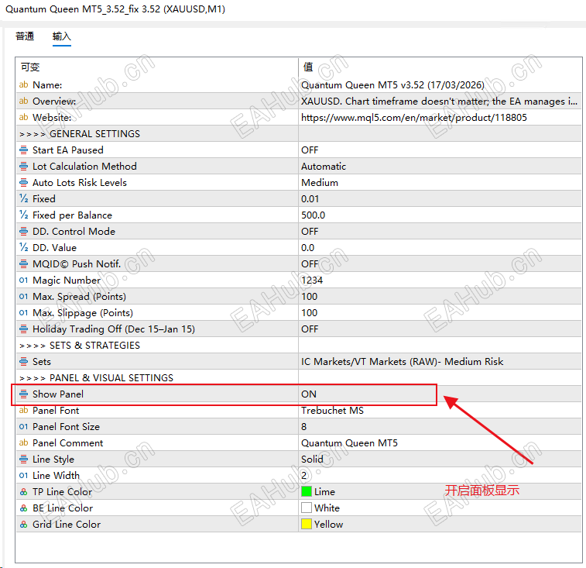Click the enum icon beside Start EA Paused
Image resolution: width=586 pixels, height=568 pixels.
point(23,150)
